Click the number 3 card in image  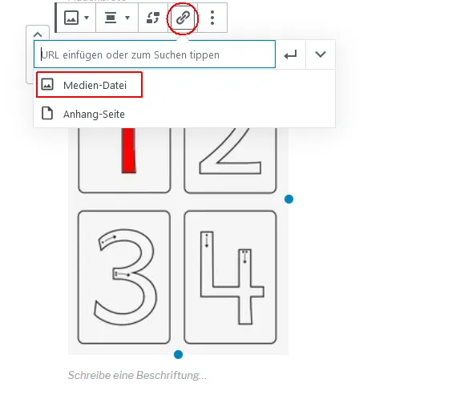[124, 277]
